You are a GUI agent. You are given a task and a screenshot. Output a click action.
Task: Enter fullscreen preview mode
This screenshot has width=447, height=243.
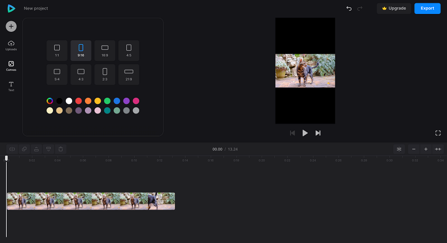[438, 133]
